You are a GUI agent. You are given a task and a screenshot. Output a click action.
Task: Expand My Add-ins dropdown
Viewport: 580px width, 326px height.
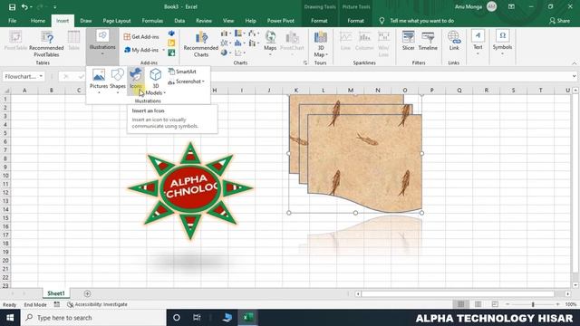(x=164, y=50)
